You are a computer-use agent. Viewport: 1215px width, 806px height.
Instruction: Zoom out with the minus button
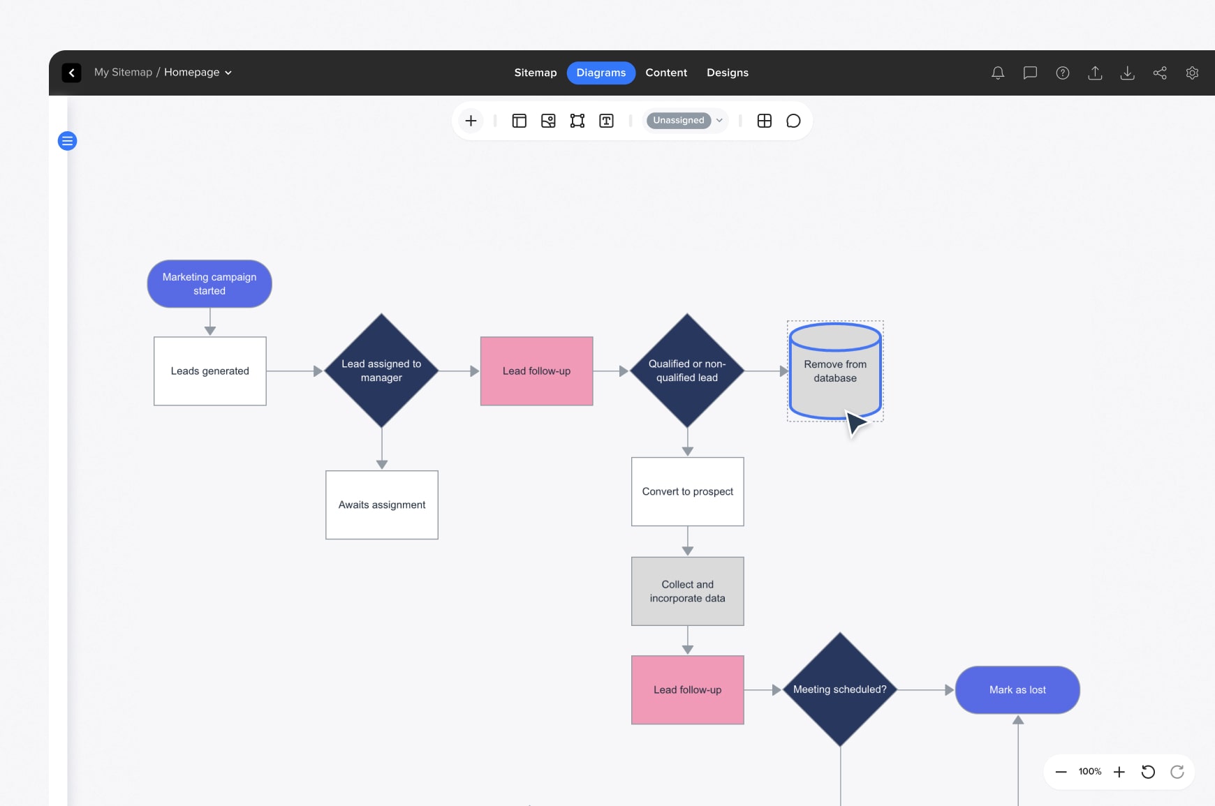click(1061, 771)
